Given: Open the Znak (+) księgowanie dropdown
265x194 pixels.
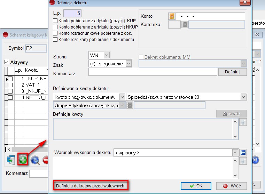Looking at the screenshot, I should coord(129,64).
